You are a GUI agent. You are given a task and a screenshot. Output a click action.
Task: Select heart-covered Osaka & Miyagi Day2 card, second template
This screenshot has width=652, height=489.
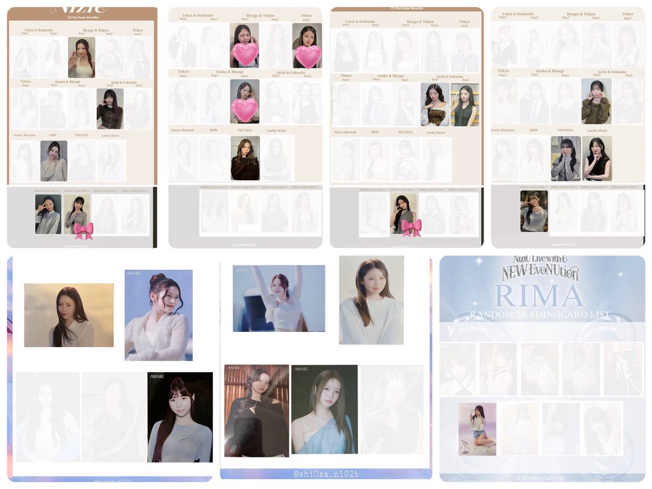pyautogui.click(x=244, y=102)
